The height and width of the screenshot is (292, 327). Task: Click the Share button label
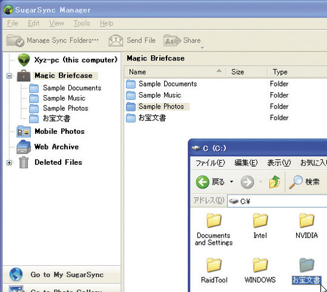tap(191, 41)
